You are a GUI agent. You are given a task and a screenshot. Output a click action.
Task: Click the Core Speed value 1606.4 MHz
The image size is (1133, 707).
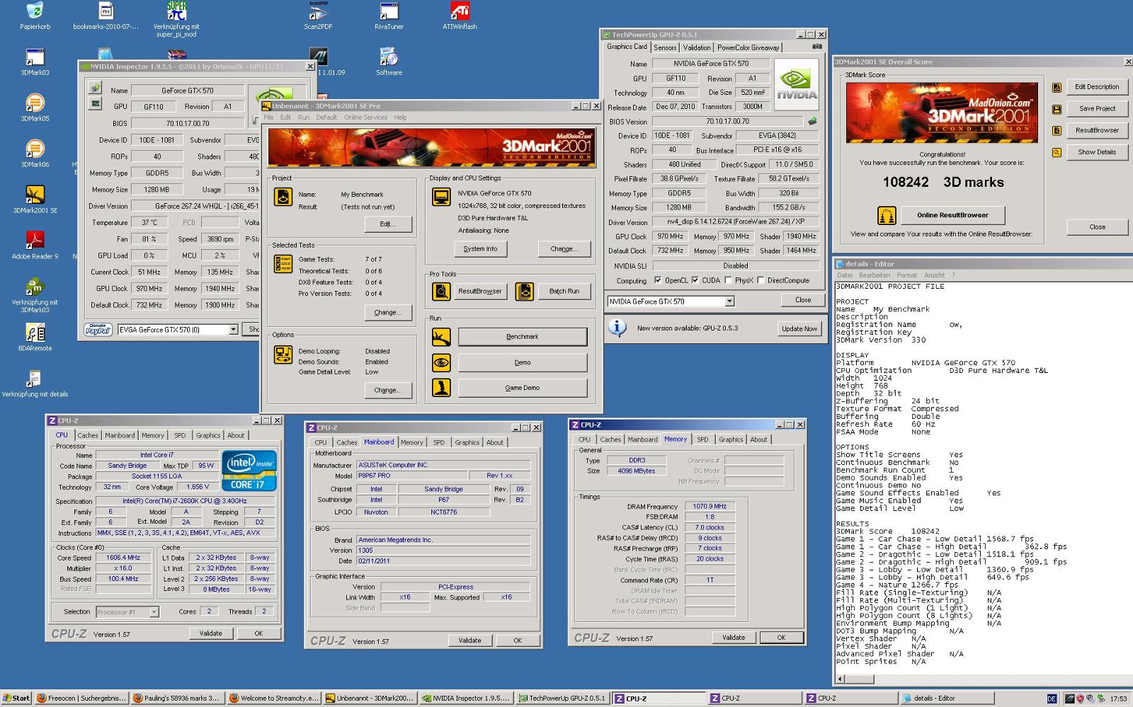123,558
